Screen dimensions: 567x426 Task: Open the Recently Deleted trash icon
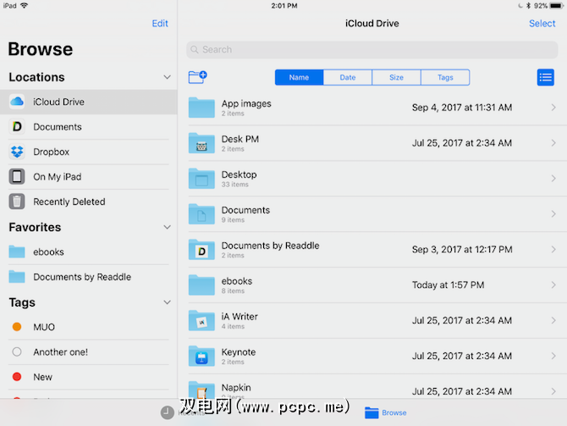click(17, 202)
